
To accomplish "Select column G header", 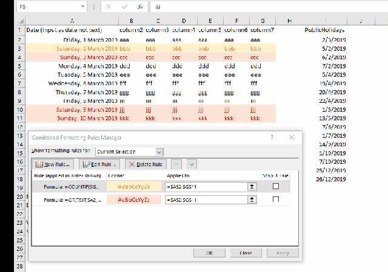I will (263, 21).
